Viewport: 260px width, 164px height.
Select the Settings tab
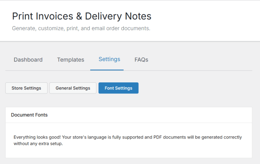(x=109, y=59)
